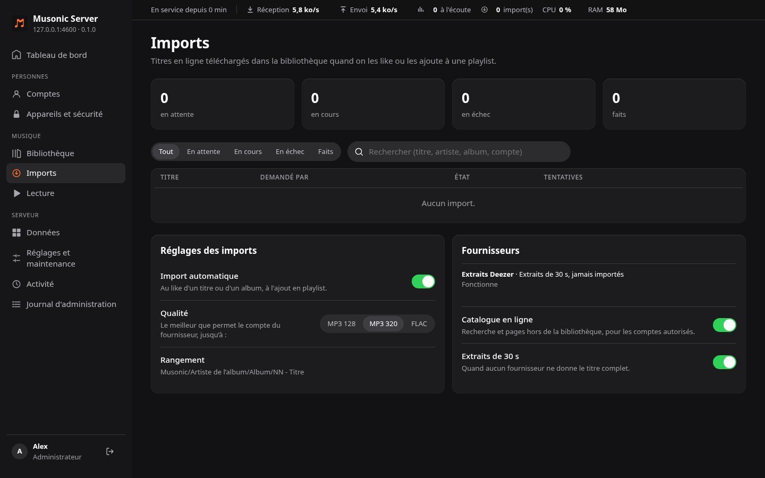Open Bibliothèque in the sidebar
This screenshot has height=478, width=765.
tap(66, 153)
